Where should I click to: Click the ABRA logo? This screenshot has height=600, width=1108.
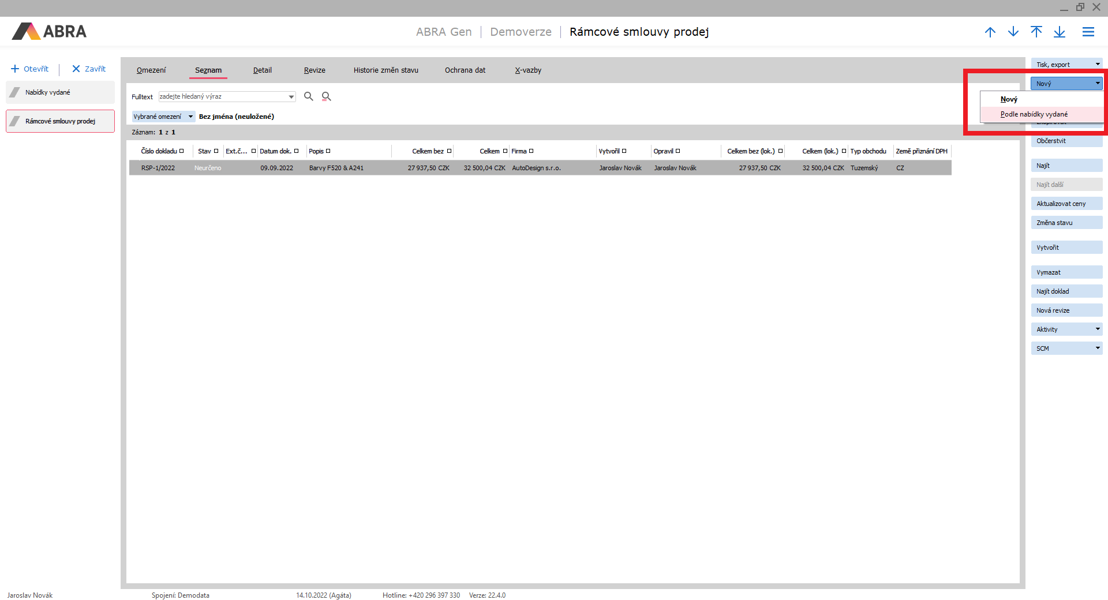(50, 32)
